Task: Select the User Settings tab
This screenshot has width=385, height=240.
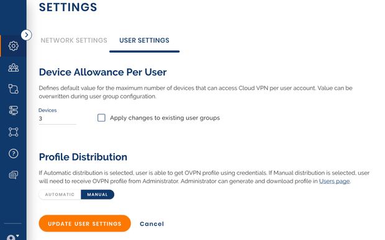Action: point(144,40)
